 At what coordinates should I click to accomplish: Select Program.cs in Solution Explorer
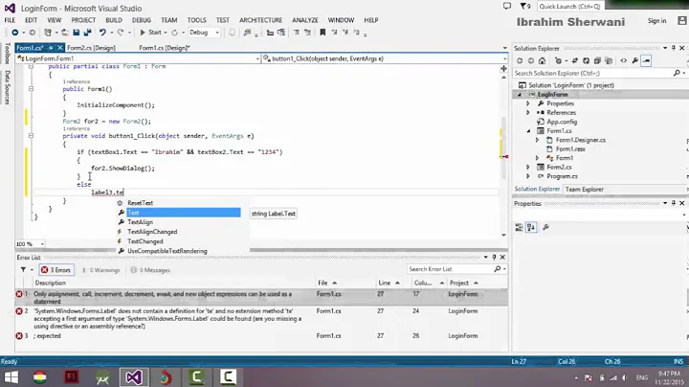[x=562, y=176]
